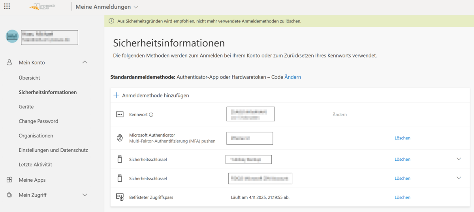Expand the first Sicherheitsschlüssel details chevron
This screenshot has height=212, width=474.
pyautogui.click(x=459, y=159)
